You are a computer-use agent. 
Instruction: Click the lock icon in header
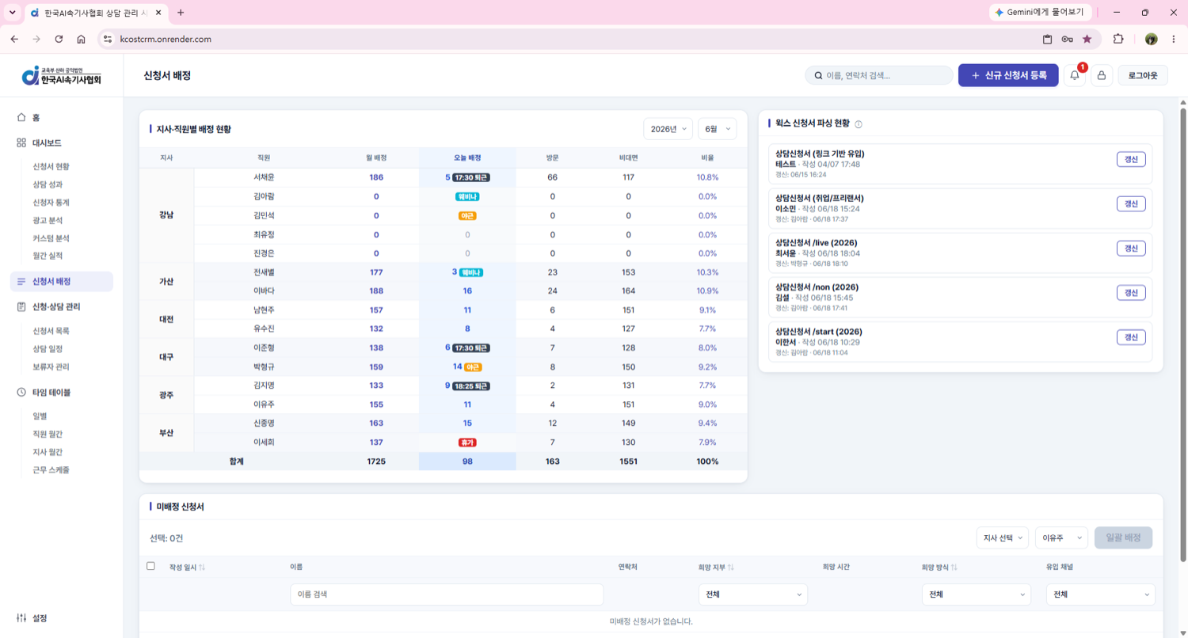(1102, 75)
